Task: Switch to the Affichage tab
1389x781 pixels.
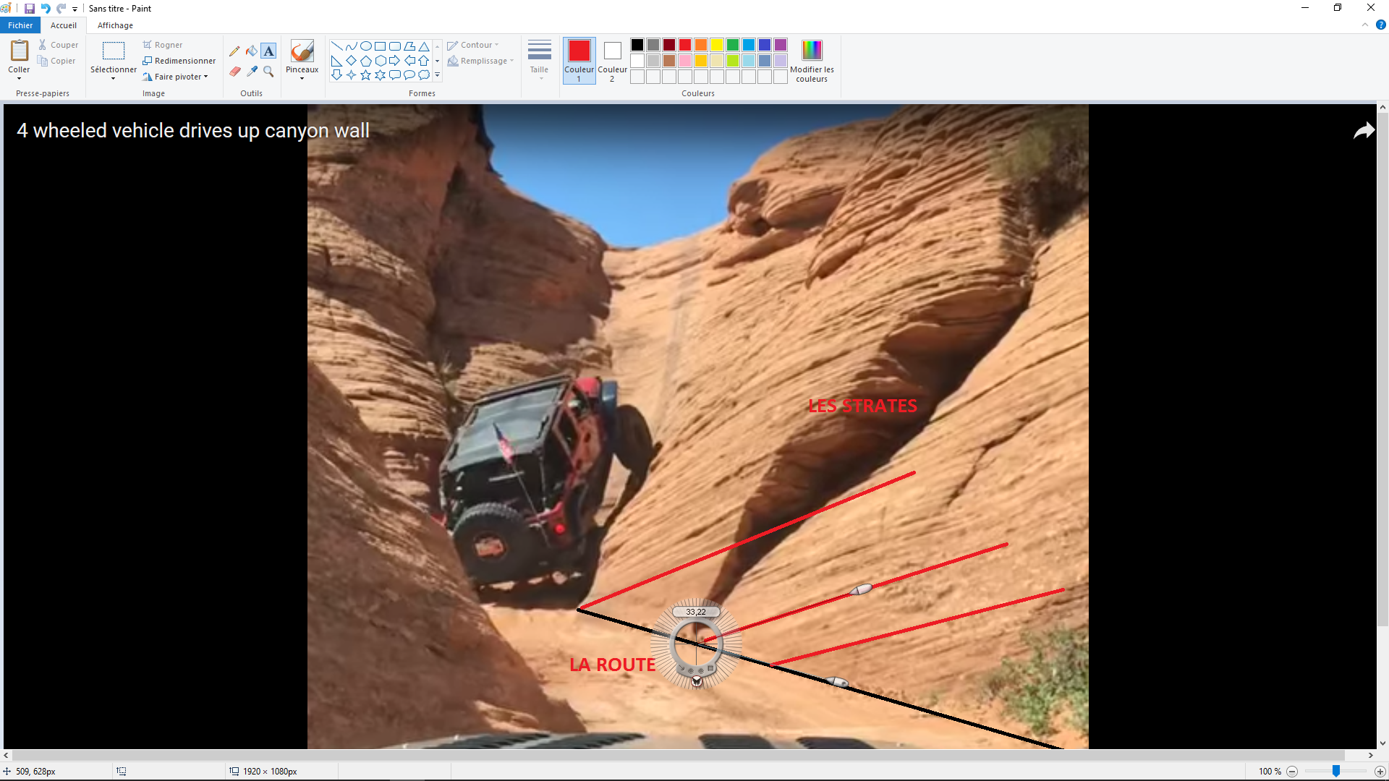Action: [115, 25]
